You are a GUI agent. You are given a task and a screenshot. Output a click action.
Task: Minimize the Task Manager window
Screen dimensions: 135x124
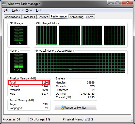(111, 3)
